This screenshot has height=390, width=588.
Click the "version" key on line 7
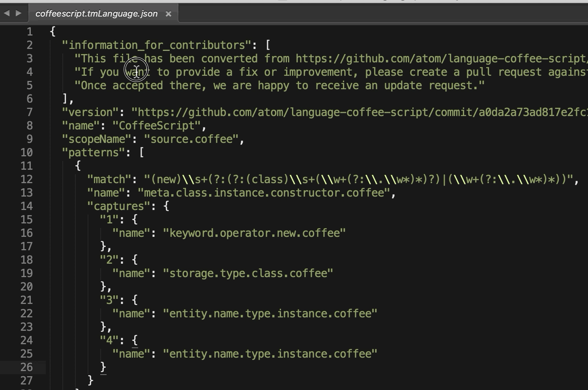[x=90, y=112]
